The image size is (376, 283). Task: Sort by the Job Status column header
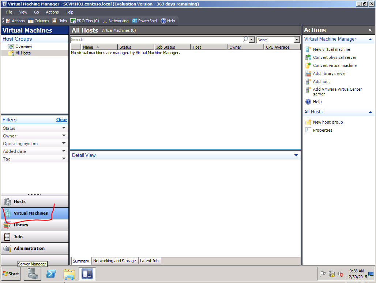(172, 47)
